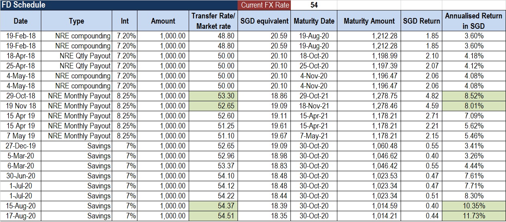Select the 7-May-21 maturity date cell
Image resolution: width=506 pixels, height=222 pixels.
314,136
